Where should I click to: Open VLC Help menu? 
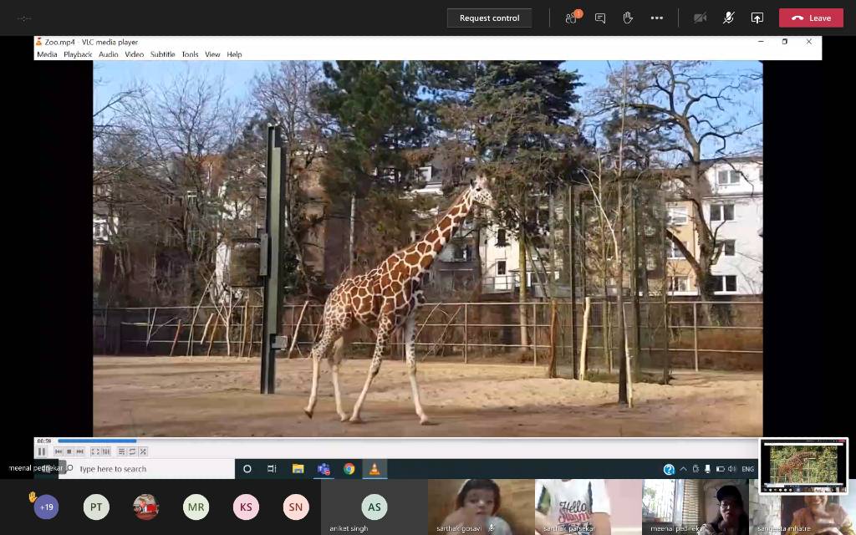[234, 54]
